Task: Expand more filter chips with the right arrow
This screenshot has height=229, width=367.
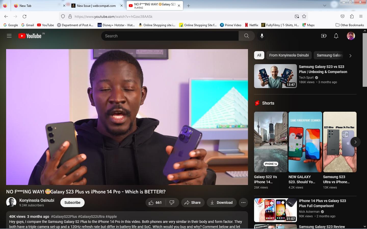Action: tap(350, 55)
